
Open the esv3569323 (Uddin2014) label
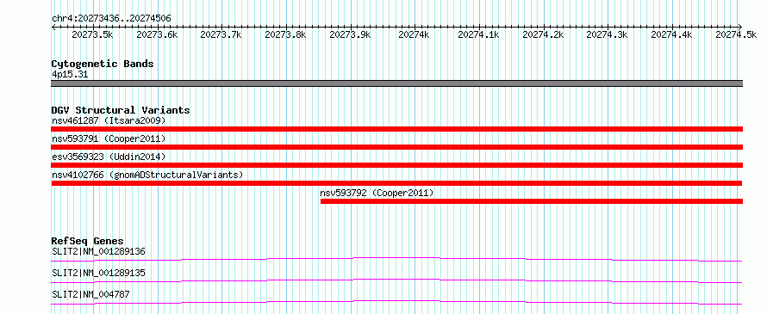pos(109,157)
